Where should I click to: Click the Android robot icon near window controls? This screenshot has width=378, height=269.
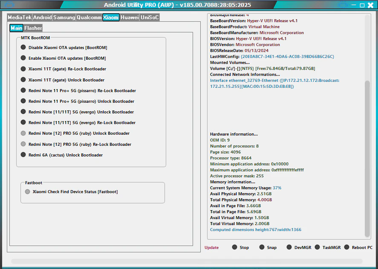tap(343, 5)
